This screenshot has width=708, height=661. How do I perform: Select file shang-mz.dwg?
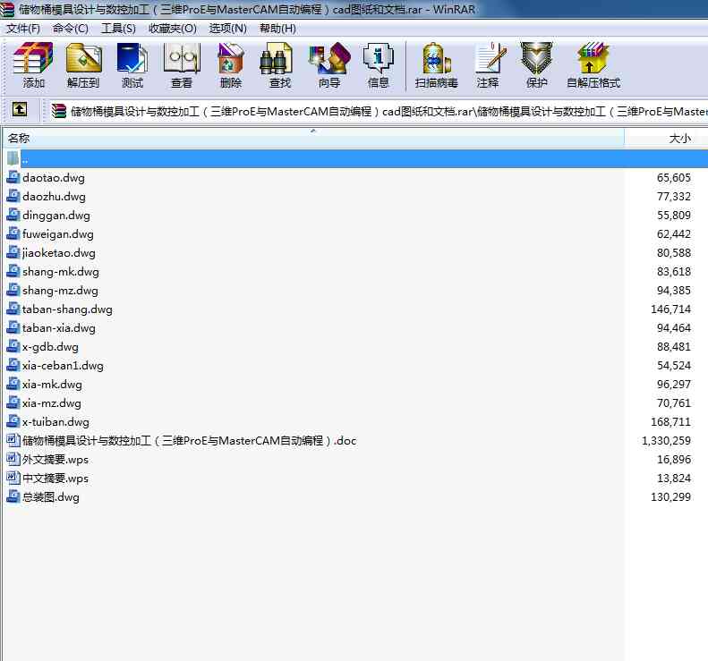coord(60,291)
